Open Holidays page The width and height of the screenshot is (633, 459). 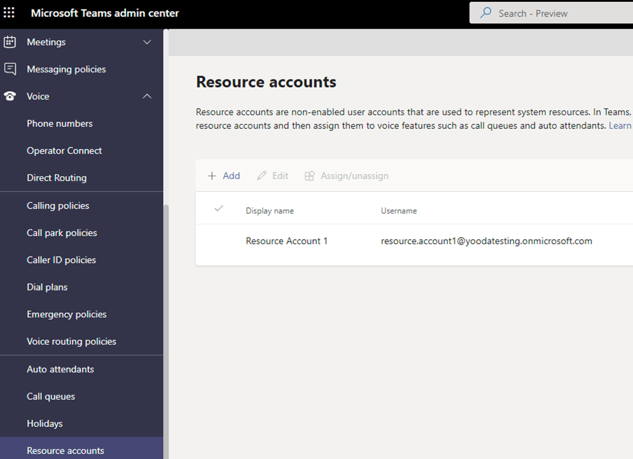[45, 423]
